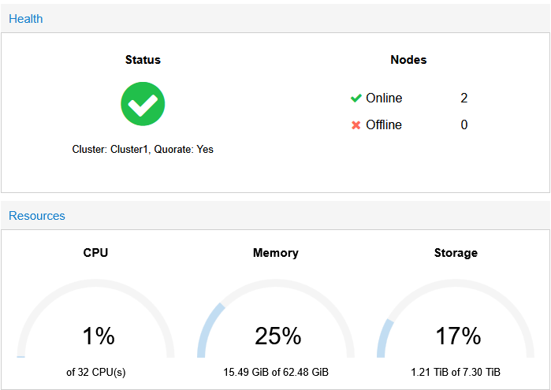This screenshot has width=551, height=390.
Task: Click the 1% CPU percentage value
Action: click(99, 336)
